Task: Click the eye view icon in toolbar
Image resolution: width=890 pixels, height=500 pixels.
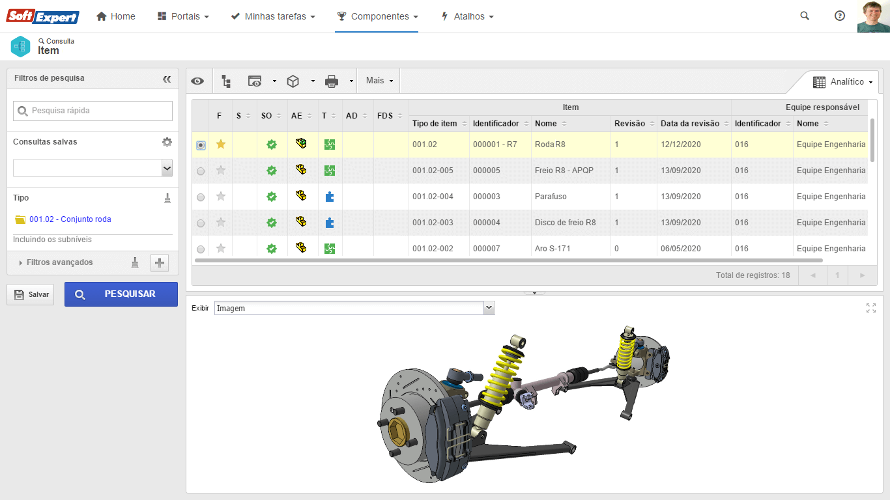Action: pos(197,81)
